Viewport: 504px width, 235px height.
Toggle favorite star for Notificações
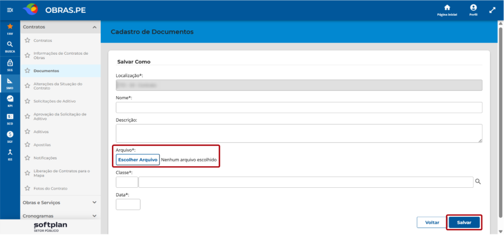27,158
